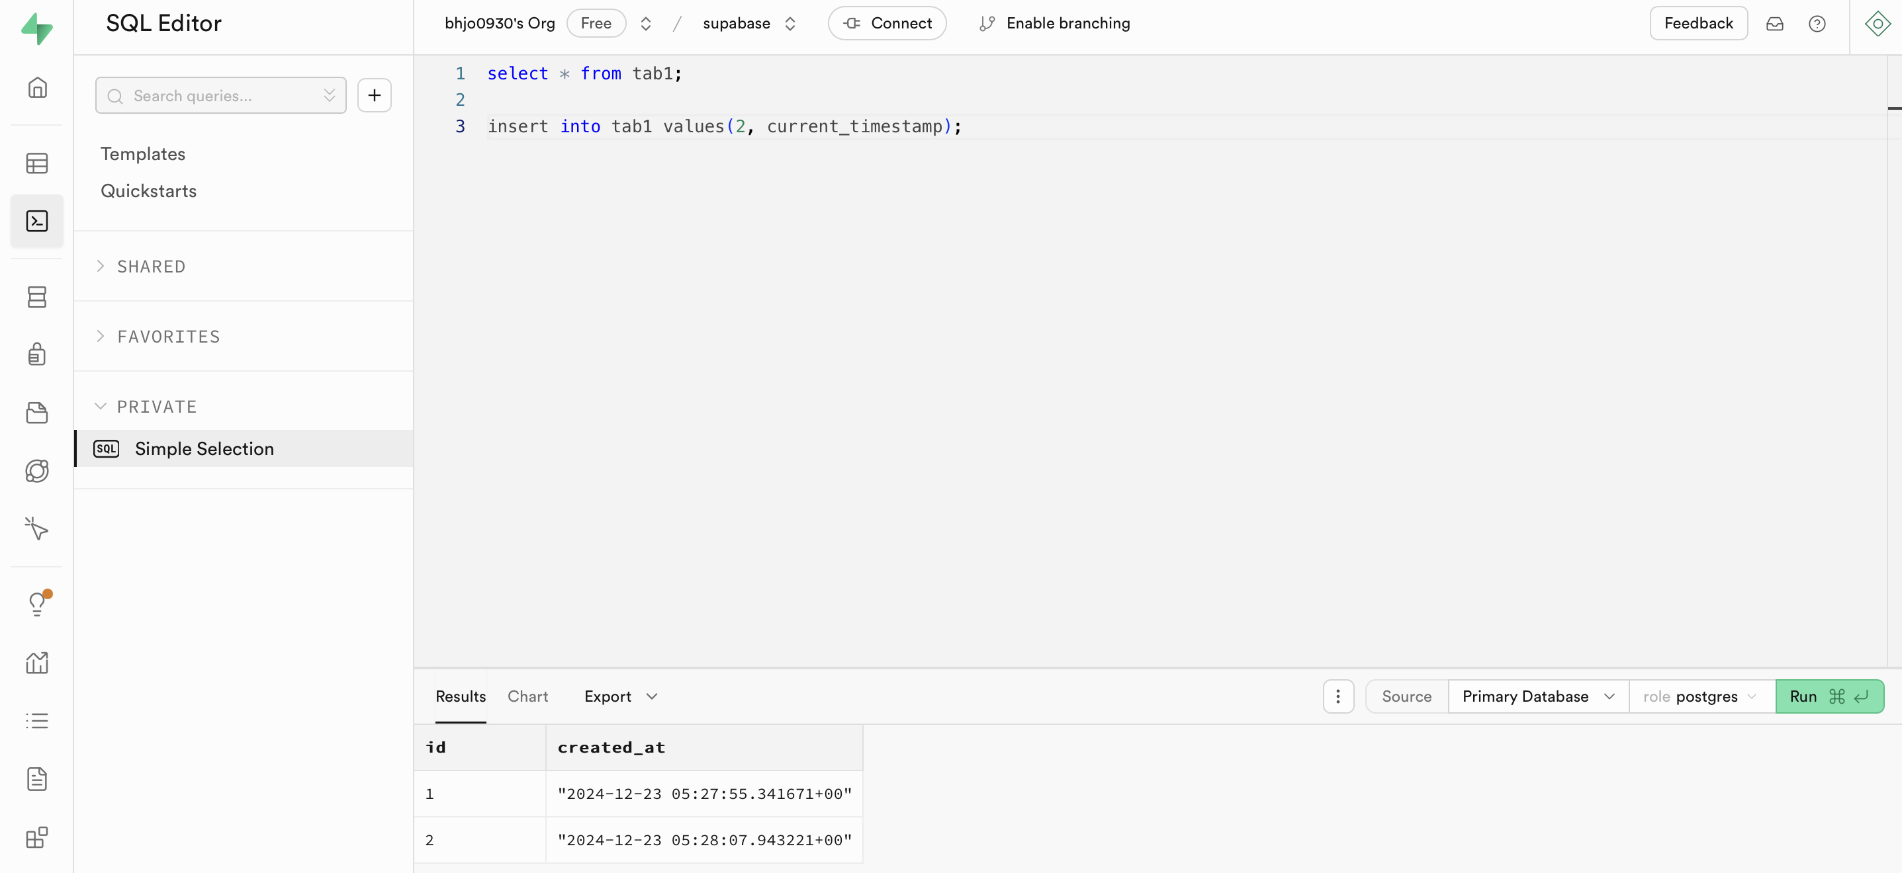Open the Realtime cursor icon
The height and width of the screenshot is (873, 1902).
[37, 528]
